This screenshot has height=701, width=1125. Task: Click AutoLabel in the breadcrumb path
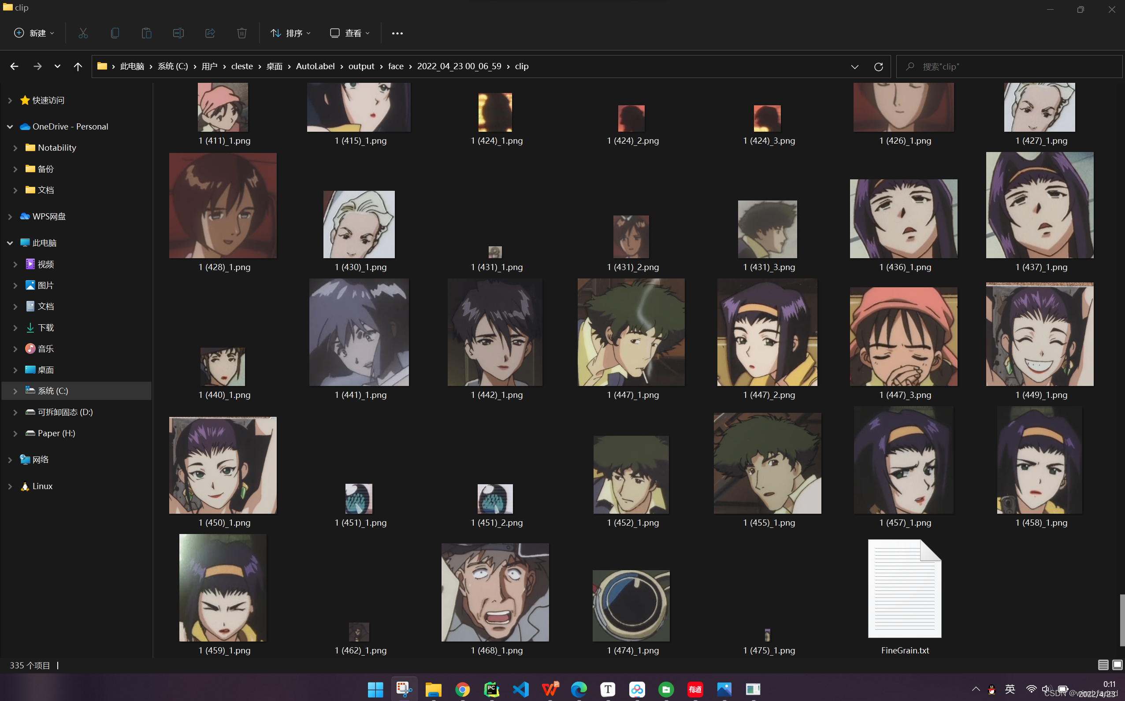click(315, 66)
